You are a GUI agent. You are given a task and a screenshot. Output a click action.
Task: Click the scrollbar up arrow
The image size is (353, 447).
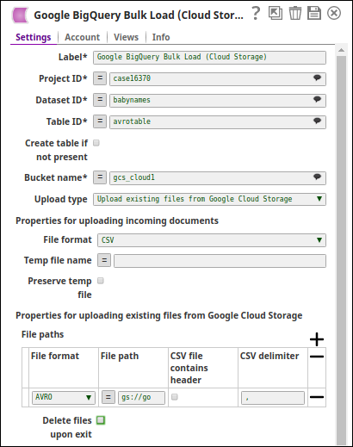pyautogui.click(x=341, y=50)
